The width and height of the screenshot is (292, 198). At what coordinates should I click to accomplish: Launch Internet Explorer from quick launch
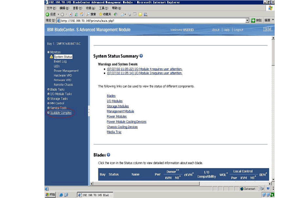click(x=61, y=195)
